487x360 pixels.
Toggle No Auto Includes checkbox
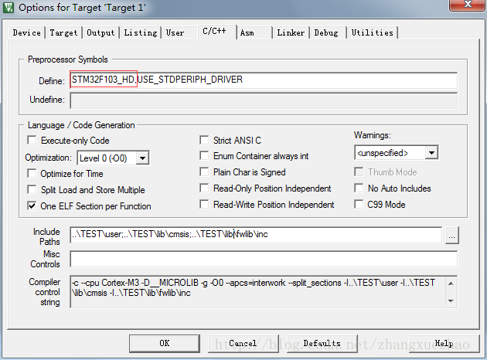click(359, 188)
